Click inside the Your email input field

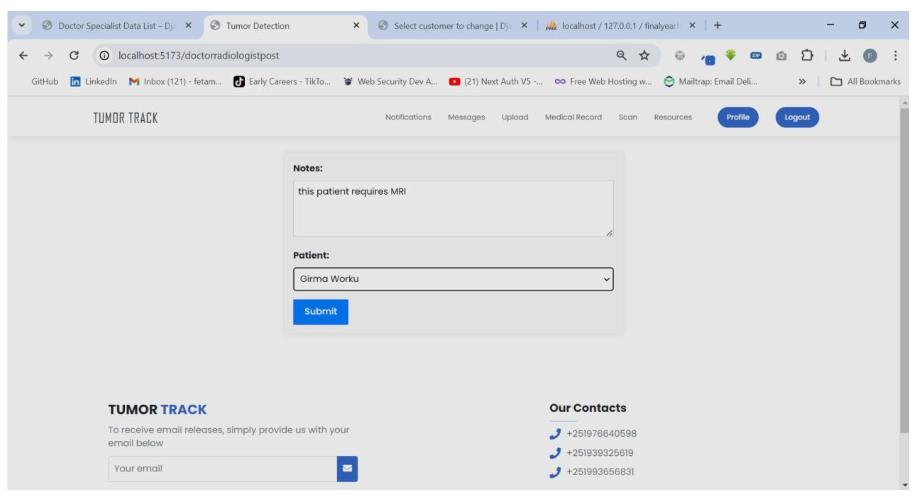coord(214,468)
